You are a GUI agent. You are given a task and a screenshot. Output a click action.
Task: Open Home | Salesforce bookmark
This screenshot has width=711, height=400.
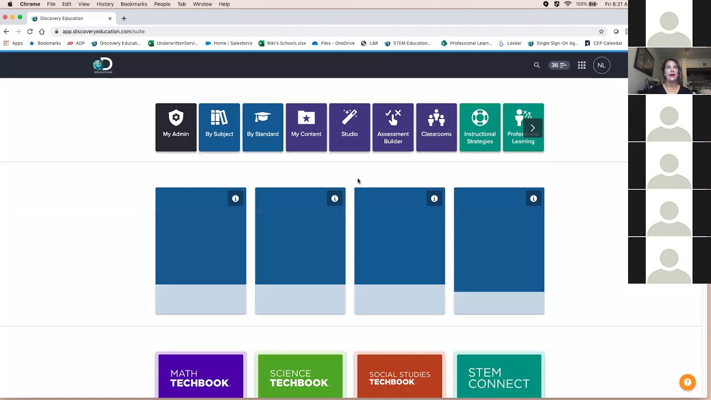[x=229, y=43]
